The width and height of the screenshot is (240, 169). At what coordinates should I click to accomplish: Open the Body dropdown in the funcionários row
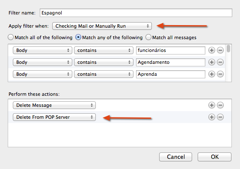click(42, 50)
